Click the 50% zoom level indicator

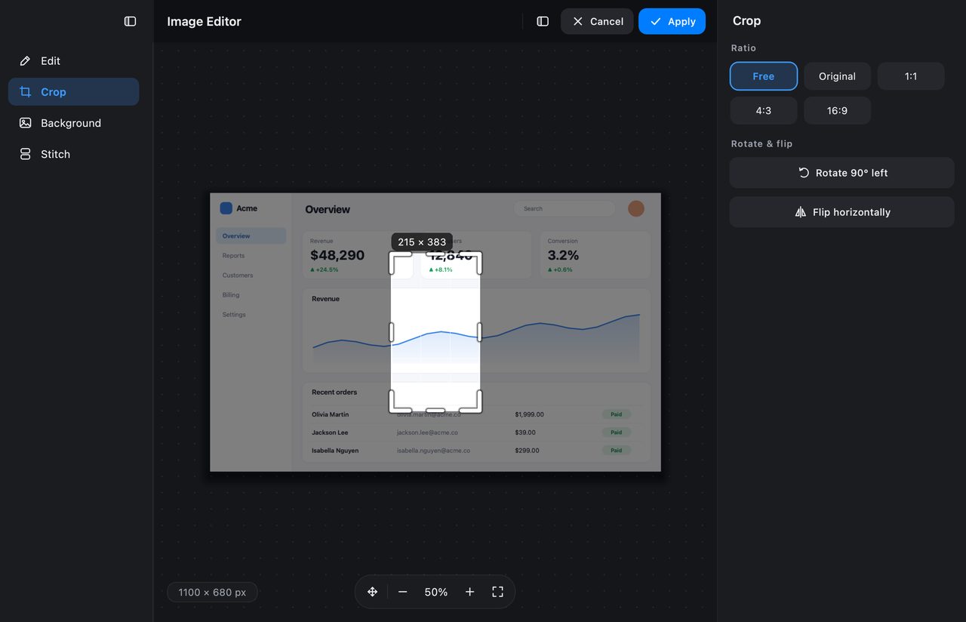tap(436, 592)
